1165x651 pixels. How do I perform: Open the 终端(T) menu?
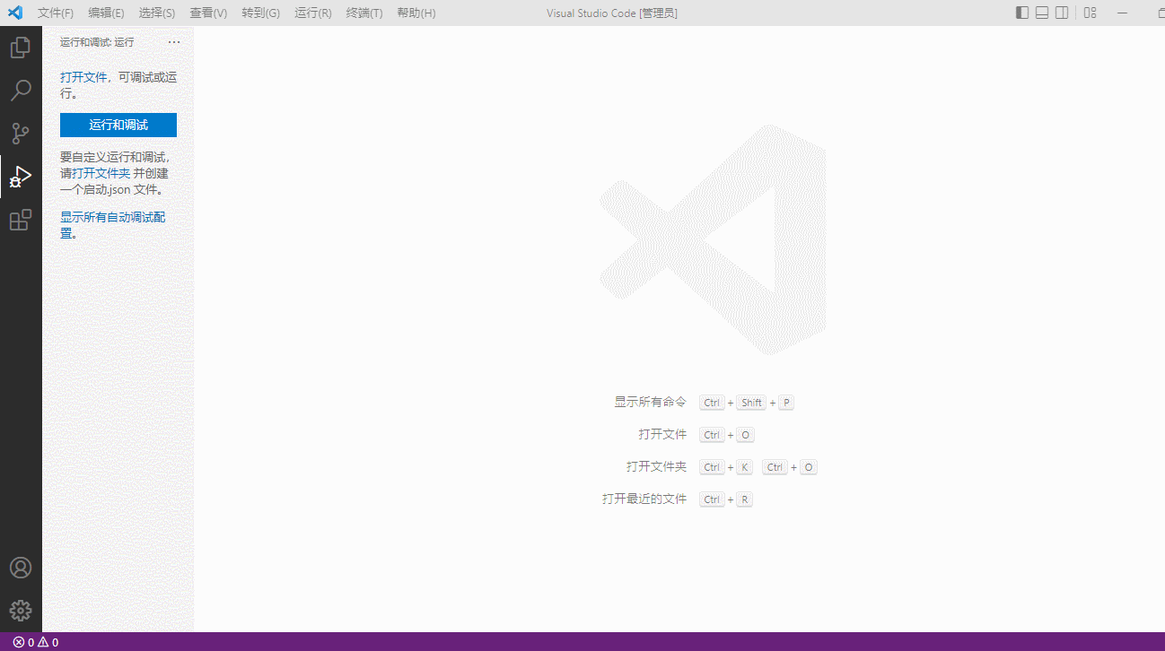(x=364, y=13)
